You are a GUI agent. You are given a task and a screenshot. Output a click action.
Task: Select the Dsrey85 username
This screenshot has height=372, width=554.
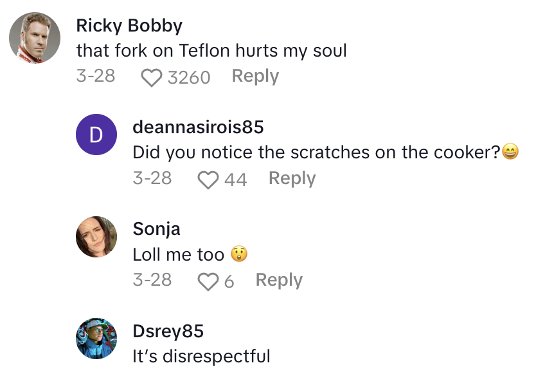pos(168,331)
